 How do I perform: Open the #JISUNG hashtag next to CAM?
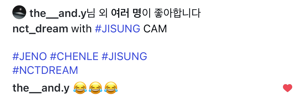coord(117,29)
